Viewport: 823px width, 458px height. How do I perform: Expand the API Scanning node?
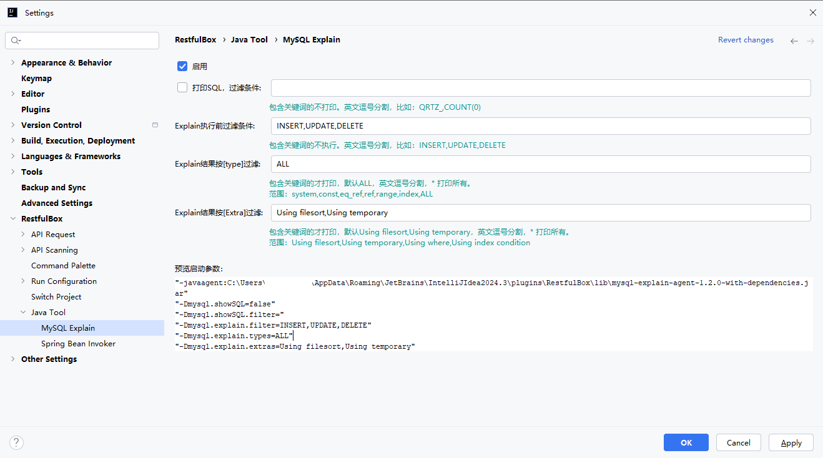23,250
